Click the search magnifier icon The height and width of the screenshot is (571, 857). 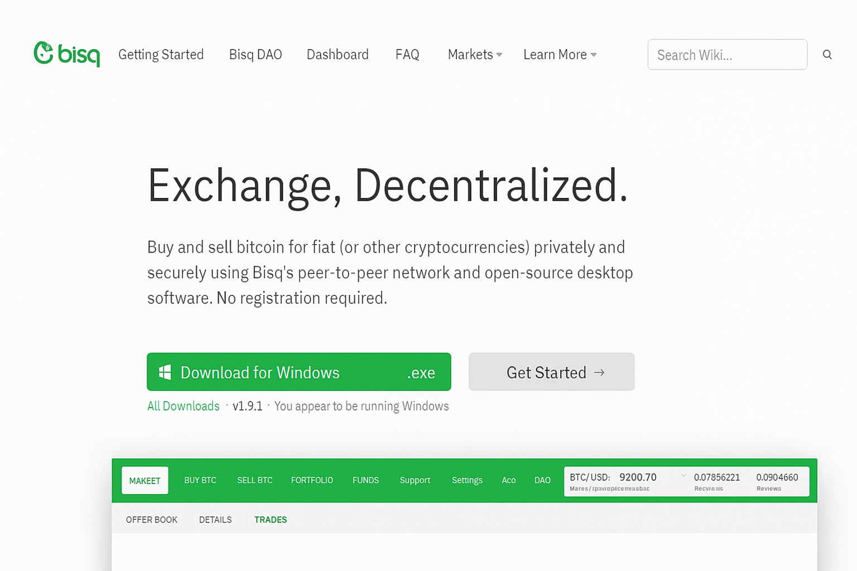click(827, 54)
